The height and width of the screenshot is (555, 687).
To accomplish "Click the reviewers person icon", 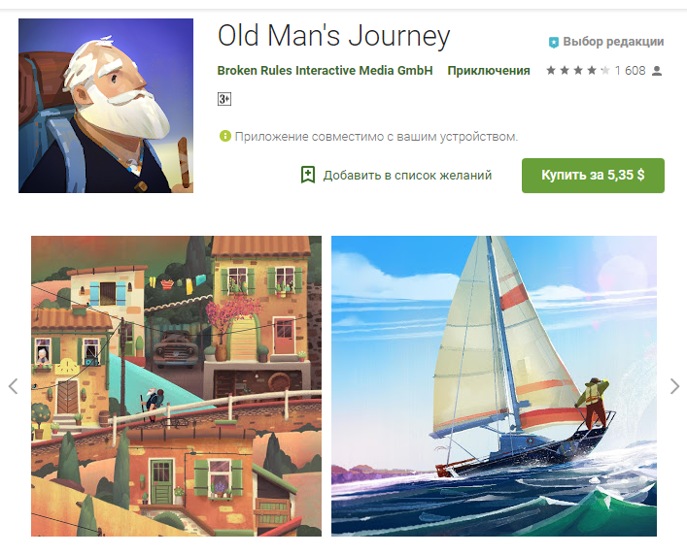I will pyautogui.click(x=656, y=71).
